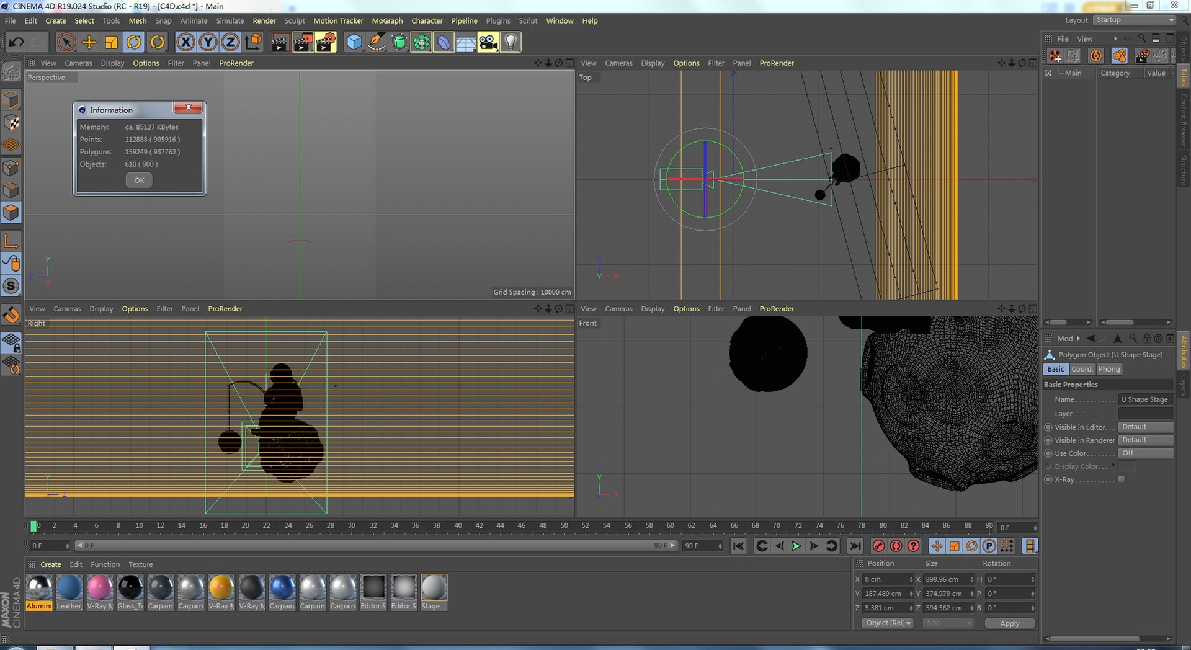Add a Light object
The height and width of the screenshot is (650, 1191).
coord(511,42)
